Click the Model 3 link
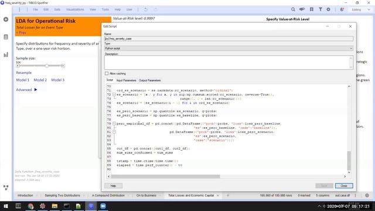 58,80
